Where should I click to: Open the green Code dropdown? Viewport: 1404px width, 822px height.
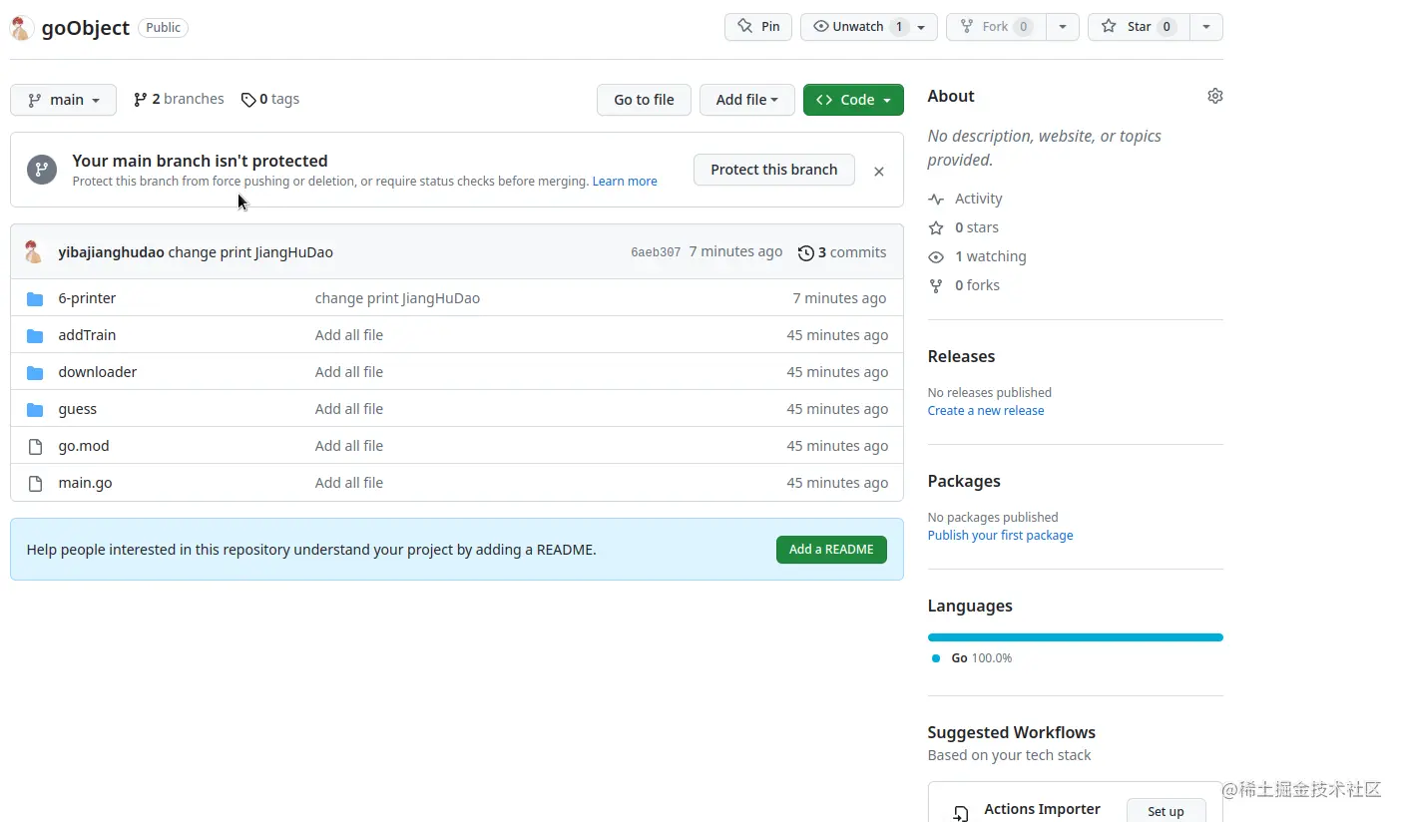tap(853, 100)
